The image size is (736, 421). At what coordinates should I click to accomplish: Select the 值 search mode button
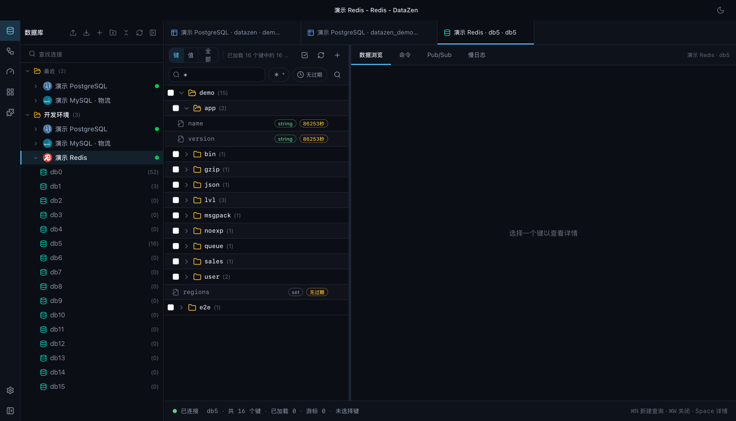[191, 55]
